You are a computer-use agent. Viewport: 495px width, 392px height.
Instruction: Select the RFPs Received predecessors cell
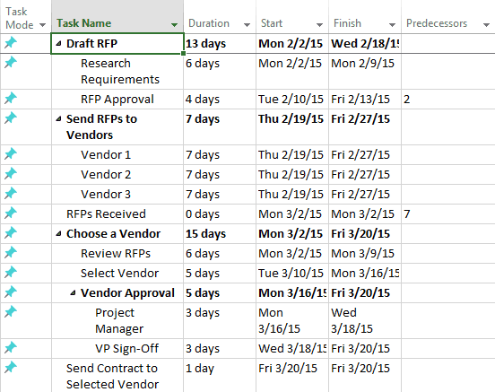(448, 213)
